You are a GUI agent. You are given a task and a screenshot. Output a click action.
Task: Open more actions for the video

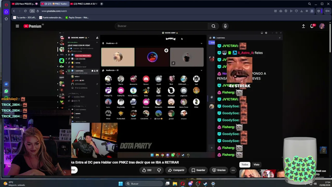(x=233, y=170)
